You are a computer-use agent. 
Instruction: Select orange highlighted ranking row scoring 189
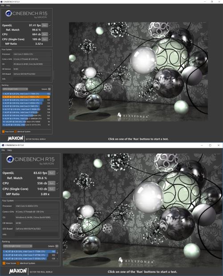coord(26,97)
